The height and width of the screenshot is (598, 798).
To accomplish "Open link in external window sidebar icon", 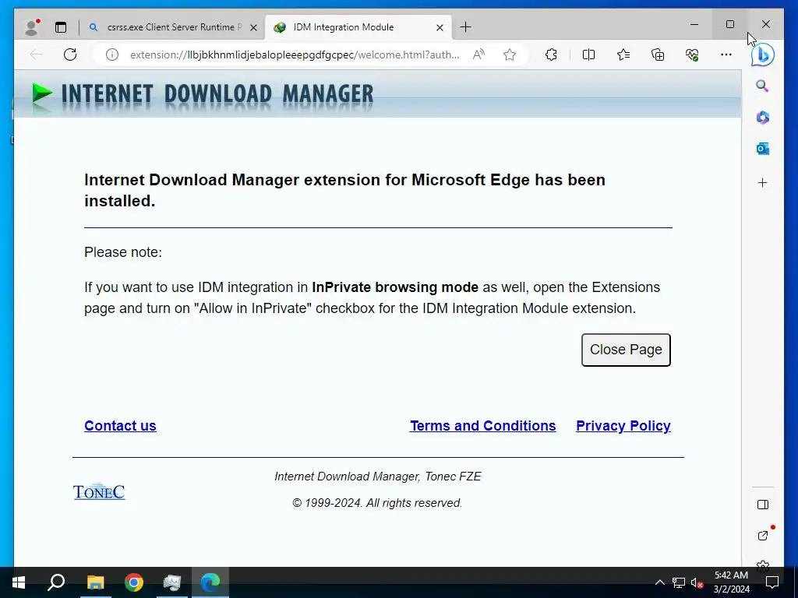I will [763, 536].
